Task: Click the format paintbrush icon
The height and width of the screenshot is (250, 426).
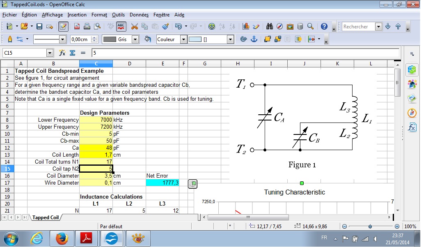Action: [x=165, y=26]
